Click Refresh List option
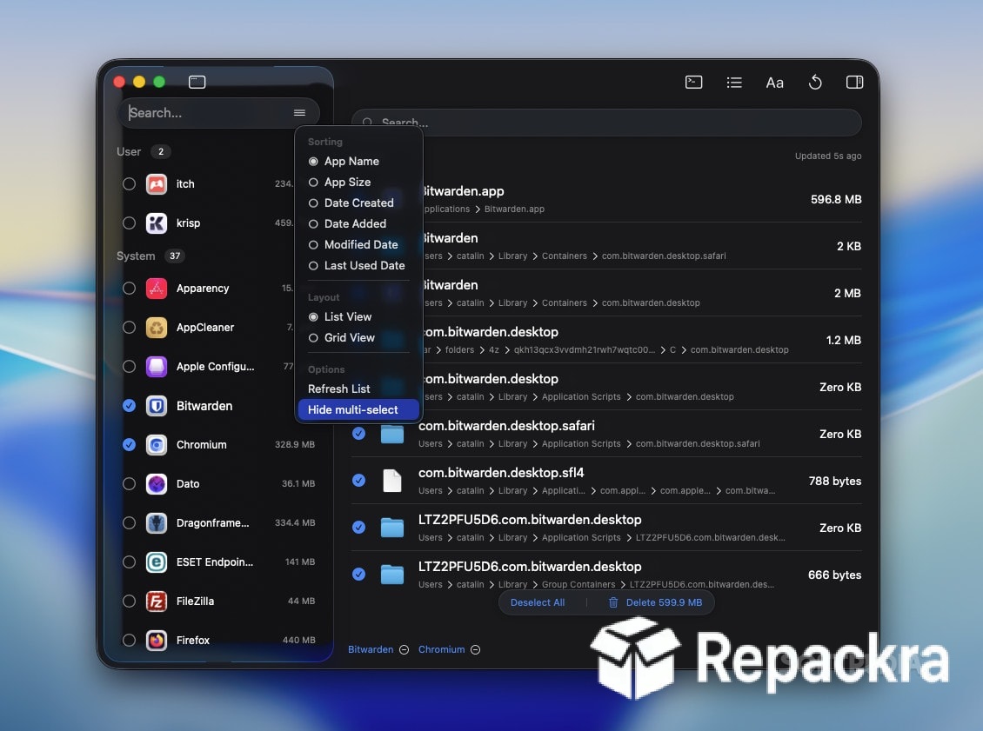Viewport: 983px width, 731px height. pos(339,389)
